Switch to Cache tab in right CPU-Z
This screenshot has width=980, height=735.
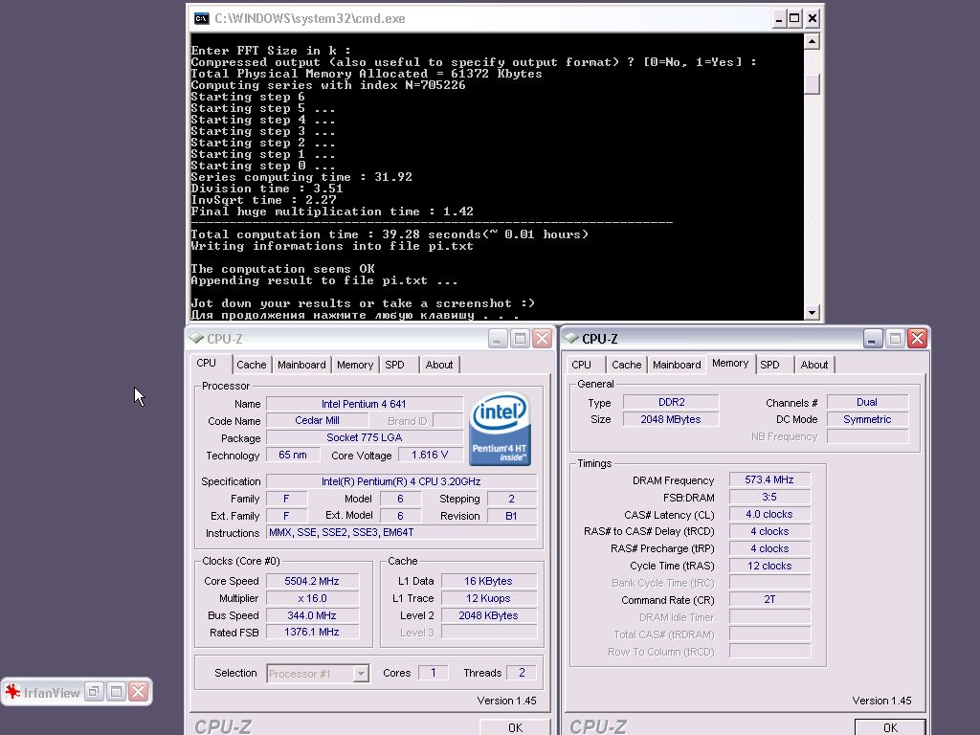pyautogui.click(x=626, y=365)
